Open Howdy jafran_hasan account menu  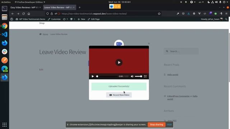click(x=212, y=19)
